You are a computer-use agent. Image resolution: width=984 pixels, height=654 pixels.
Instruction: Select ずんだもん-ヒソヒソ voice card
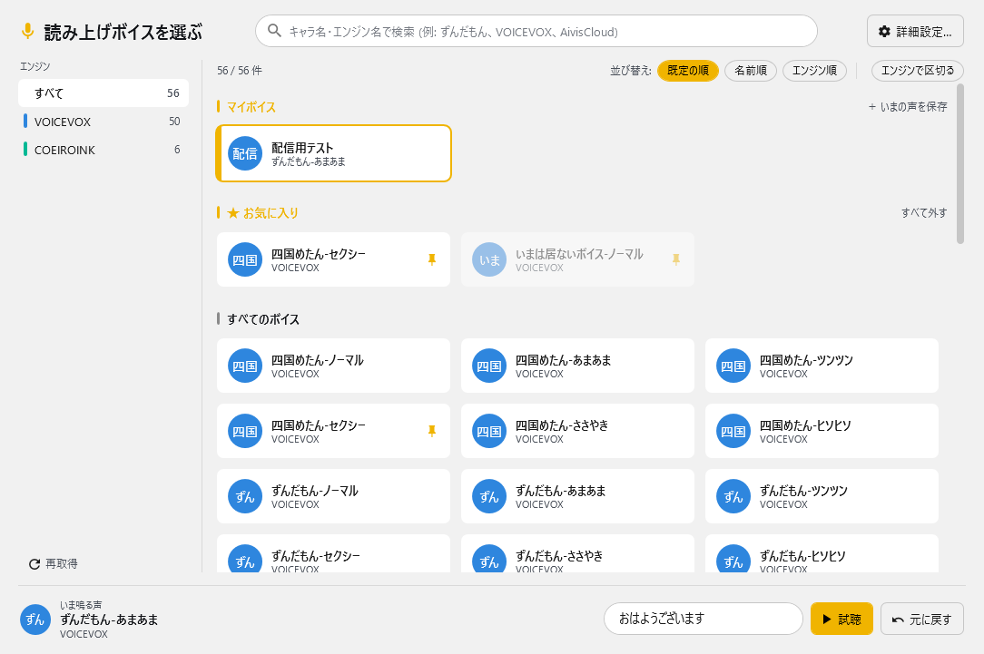coord(822,553)
